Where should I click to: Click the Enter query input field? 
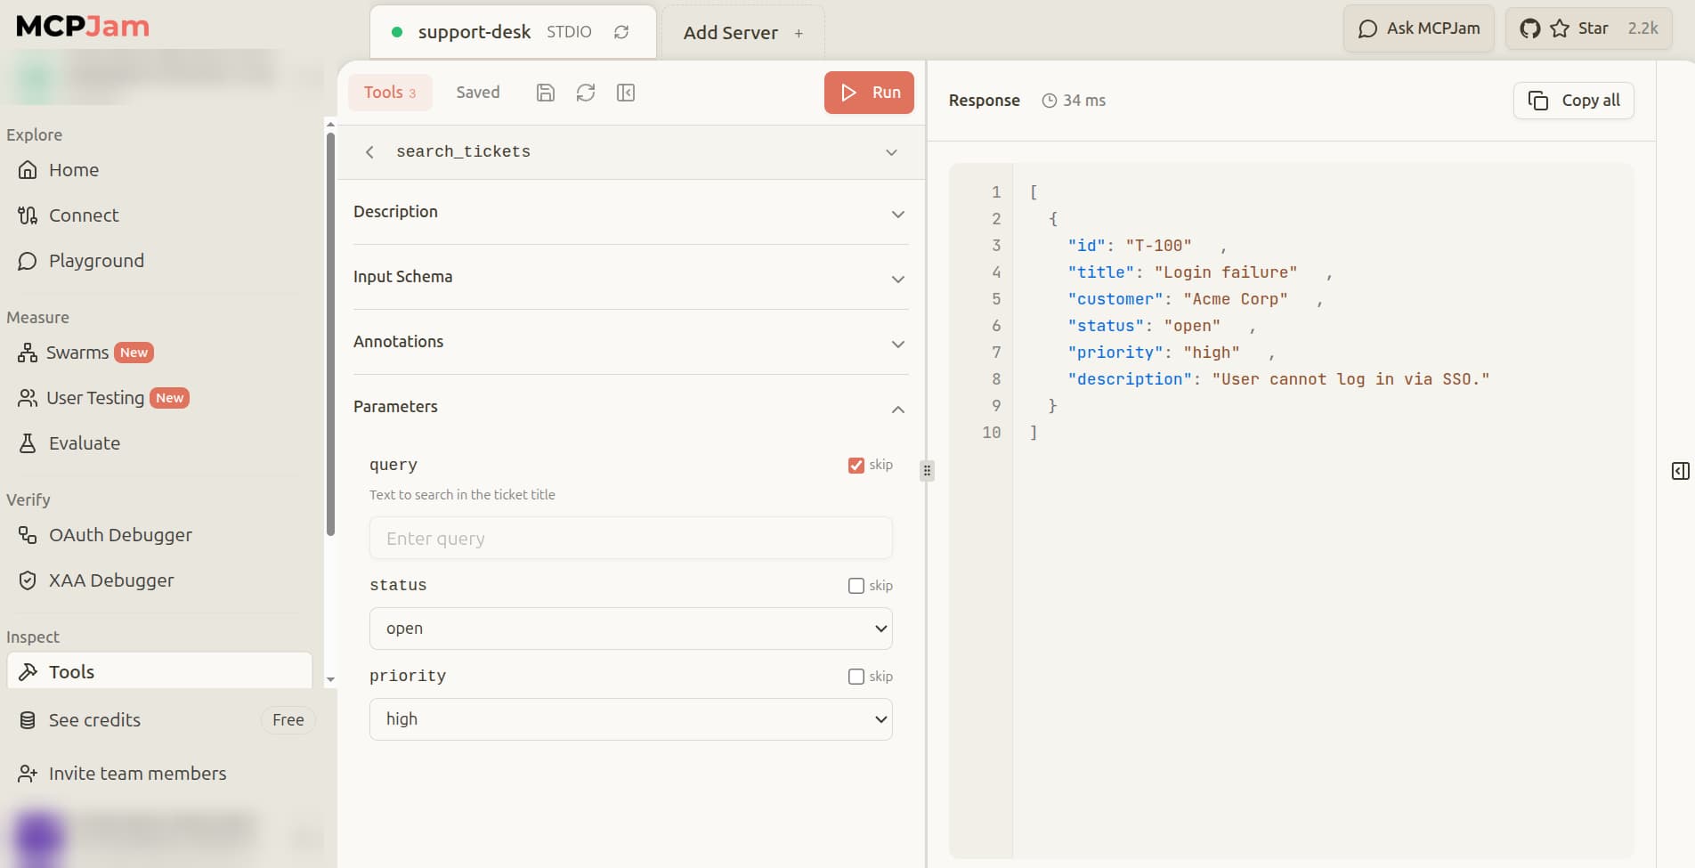click(630, 539)
